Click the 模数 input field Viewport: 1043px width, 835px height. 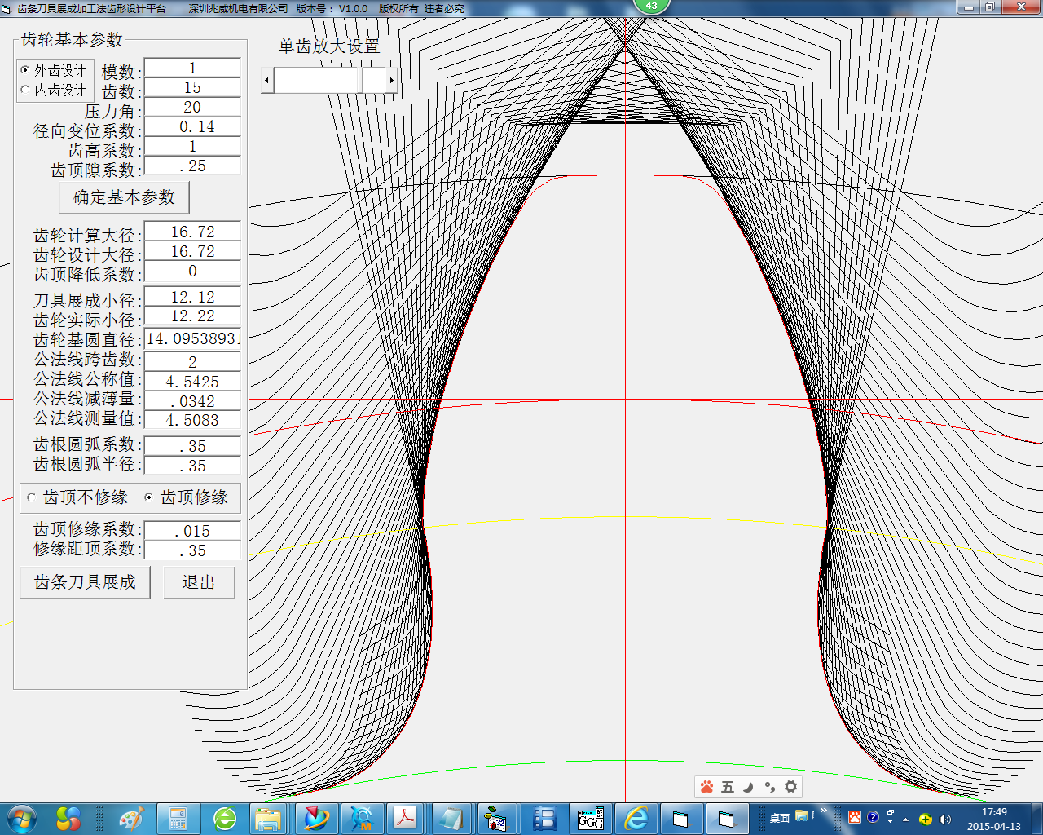(x=192, y=68)
